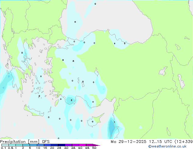The image size is (193, 149).
Task: Click the 'Mo 29-12-2025 12..15 UTC' timestamp
Action: click(x=142, y=142)
